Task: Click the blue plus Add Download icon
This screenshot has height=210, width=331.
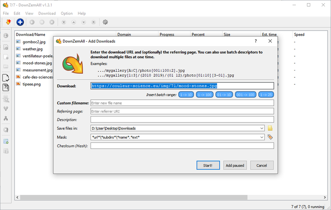Action: click(20, 22)
